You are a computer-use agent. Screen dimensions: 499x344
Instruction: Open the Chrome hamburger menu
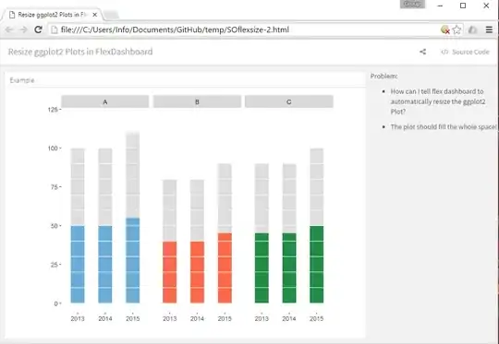tap(489, 30)
